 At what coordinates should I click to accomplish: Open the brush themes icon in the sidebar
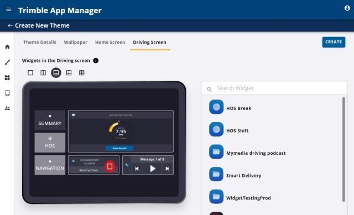point(7,62)
